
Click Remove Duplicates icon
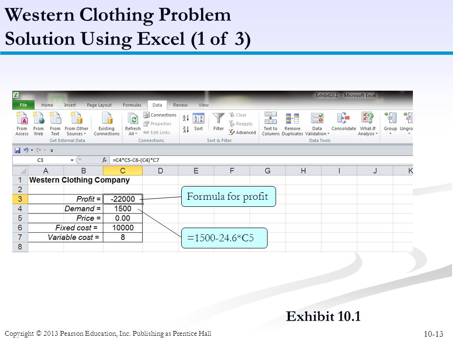tap(292, 118)
